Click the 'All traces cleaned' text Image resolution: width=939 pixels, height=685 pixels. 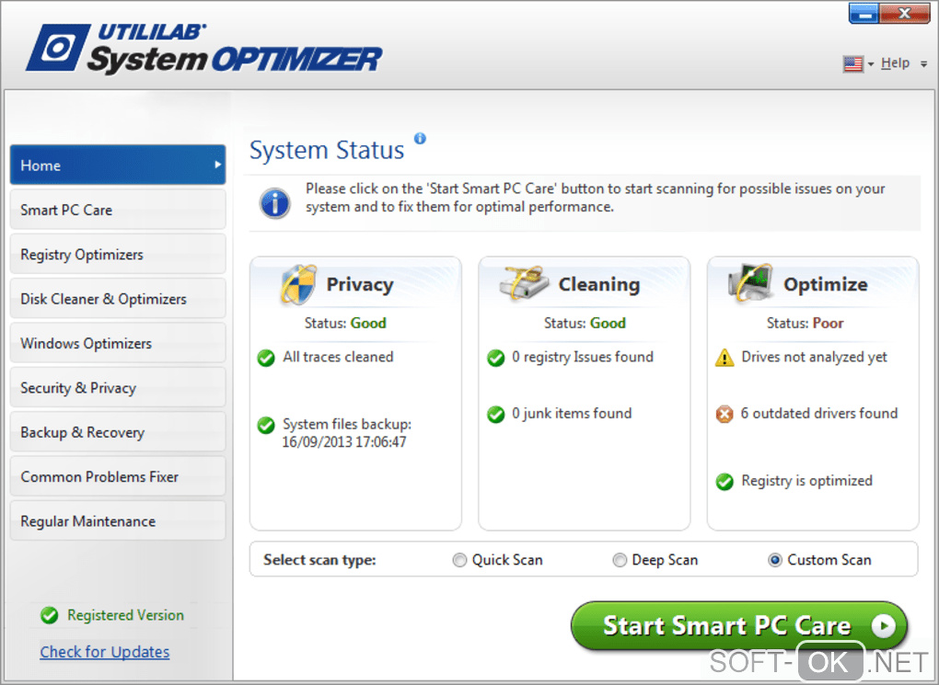tap(339, 357)
